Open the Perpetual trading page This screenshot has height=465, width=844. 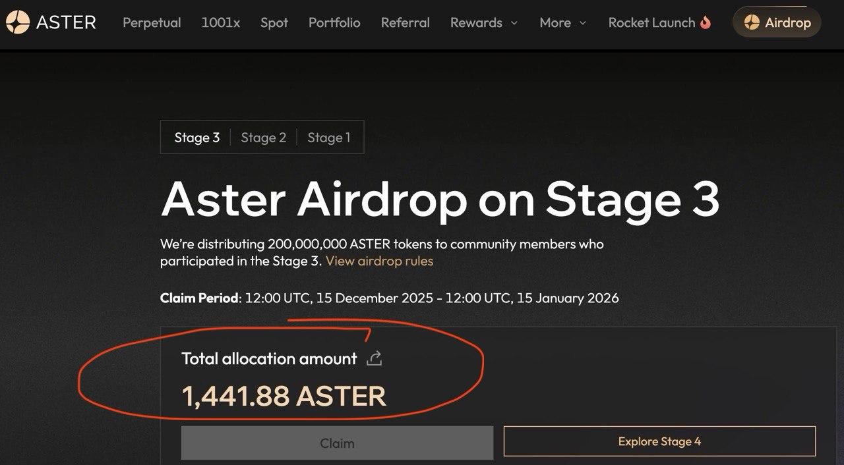(x=152, y=22)
